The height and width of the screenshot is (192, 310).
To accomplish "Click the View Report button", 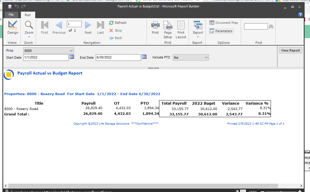I will [x=290, y=50].
